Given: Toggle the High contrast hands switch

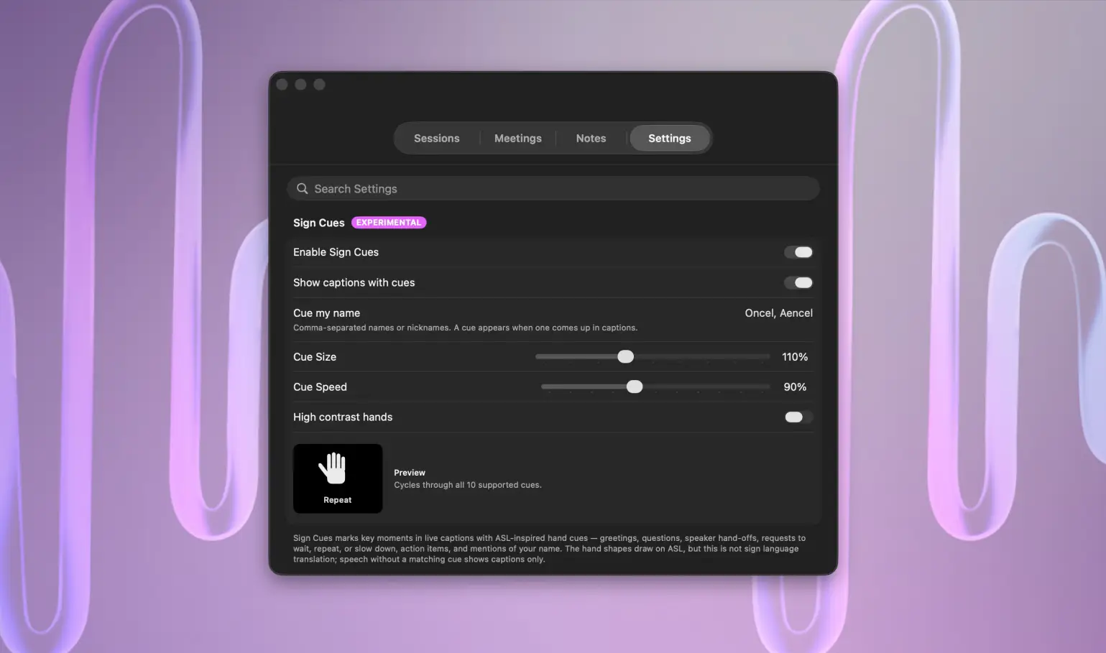Looking at the screenshot, I should 798,417.
